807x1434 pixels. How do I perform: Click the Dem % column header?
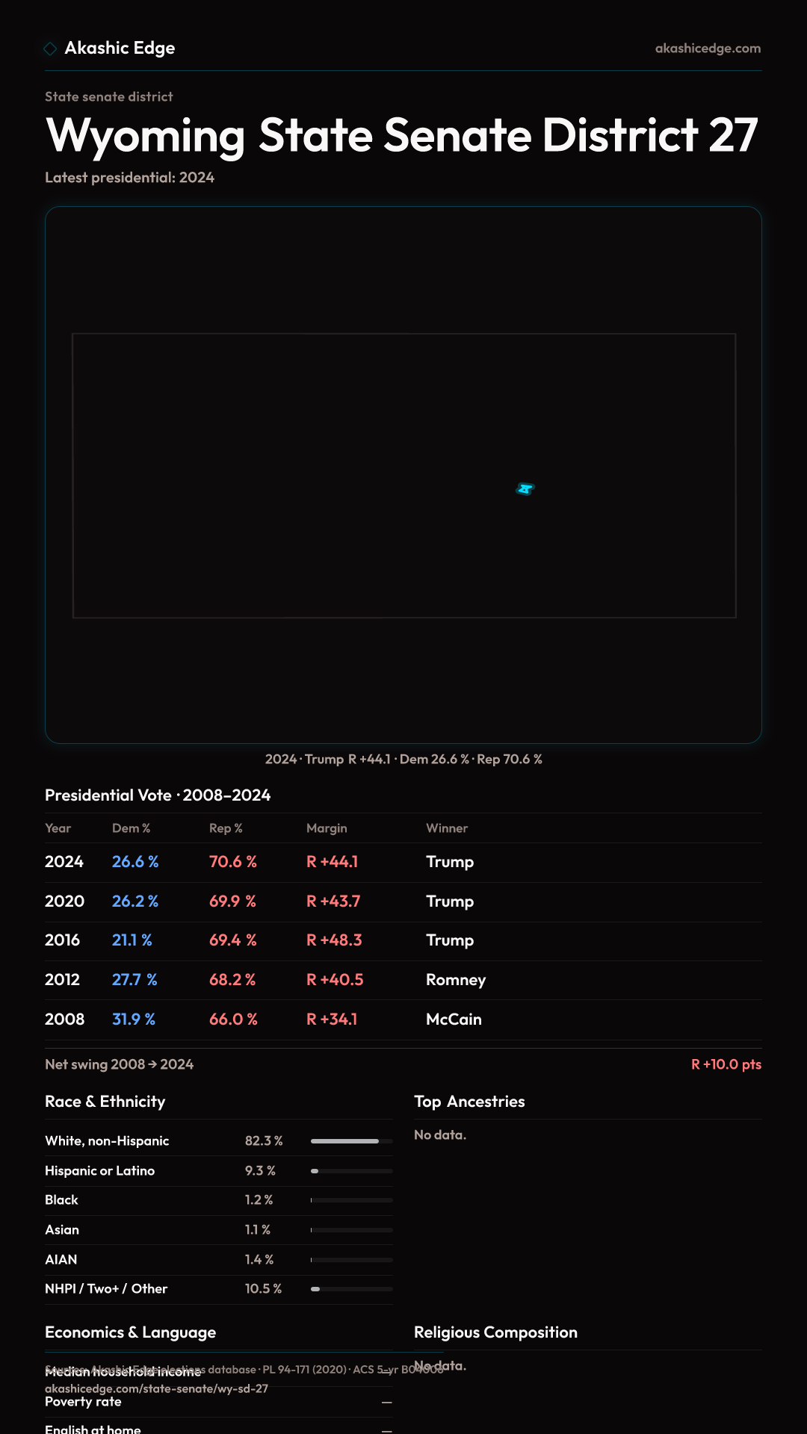click(131, 828)
